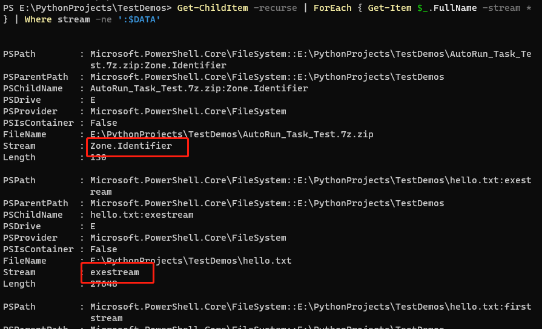The image size is (542, 329).
Task: Click the first PSParentPath value
Action: pos(267,77)
